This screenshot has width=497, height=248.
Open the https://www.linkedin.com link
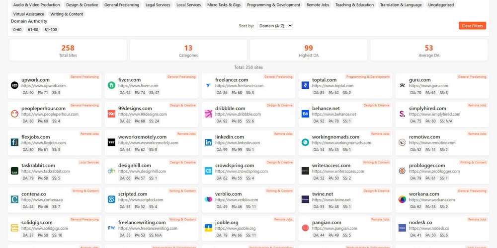(238, 143)
